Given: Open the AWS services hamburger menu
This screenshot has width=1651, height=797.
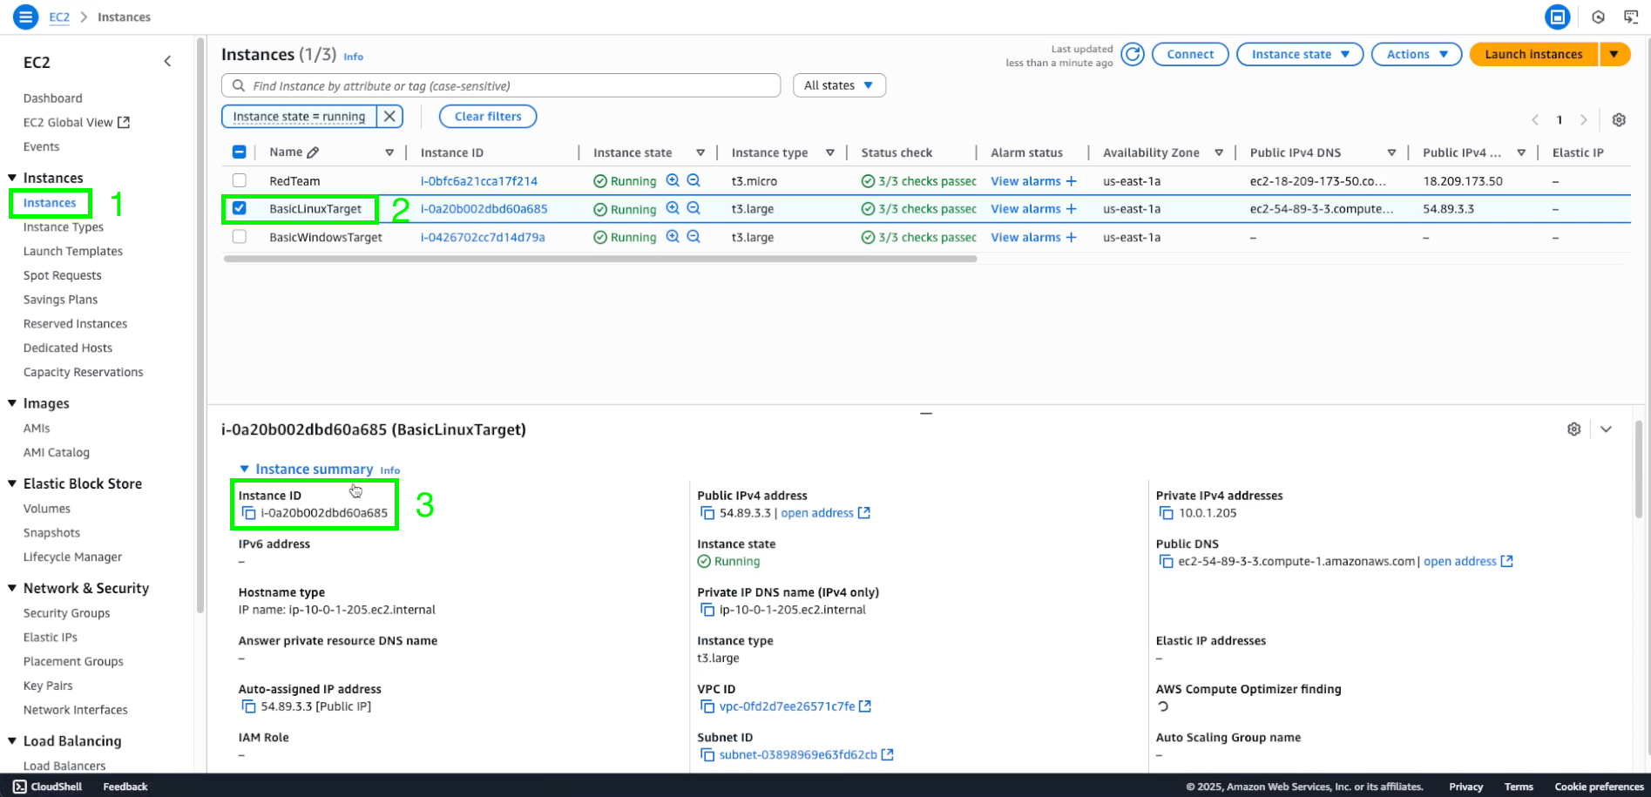Looking at the screenshot, I should pyautogui.click(x=26, y=17).
